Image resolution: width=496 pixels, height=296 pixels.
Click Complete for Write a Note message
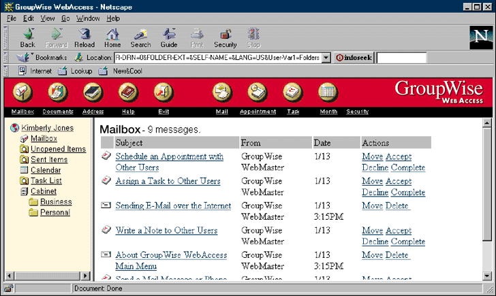407,242
